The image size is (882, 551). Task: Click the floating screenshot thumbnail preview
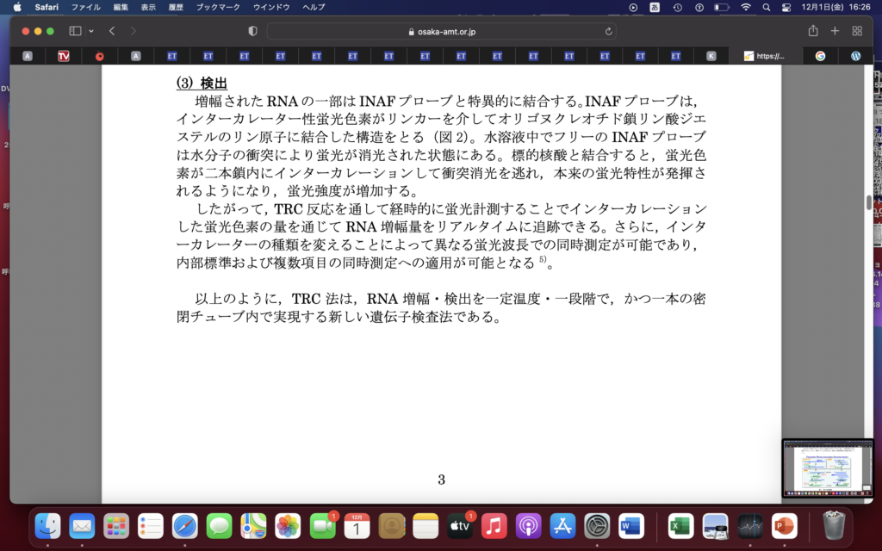pyautogui.click(x=826, y=468)
